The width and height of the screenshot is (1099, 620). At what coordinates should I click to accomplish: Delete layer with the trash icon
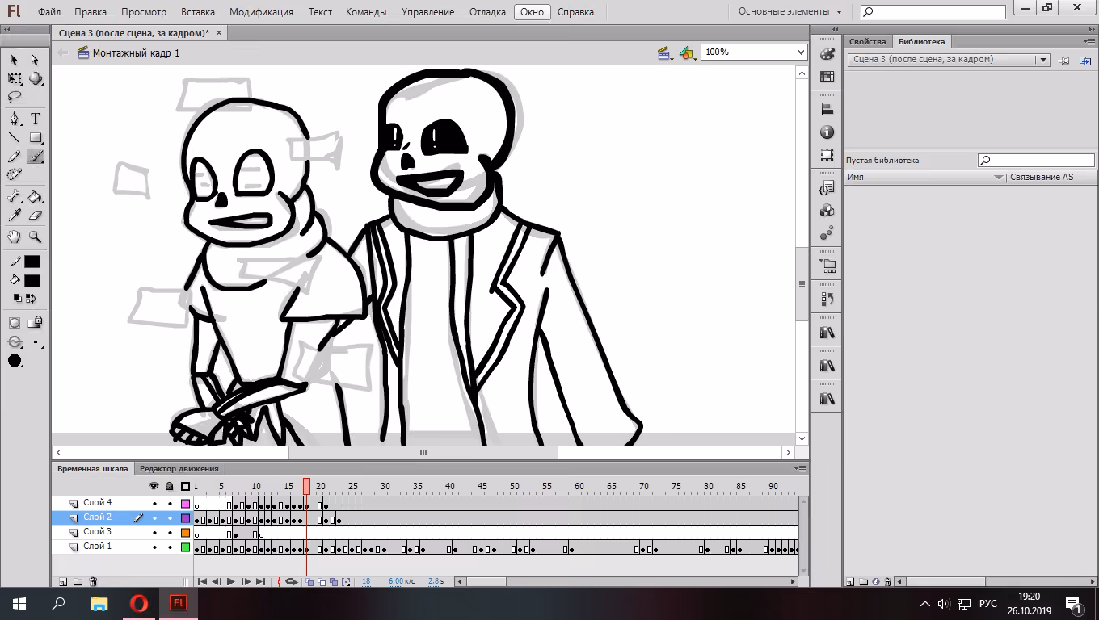click(93, 581)
